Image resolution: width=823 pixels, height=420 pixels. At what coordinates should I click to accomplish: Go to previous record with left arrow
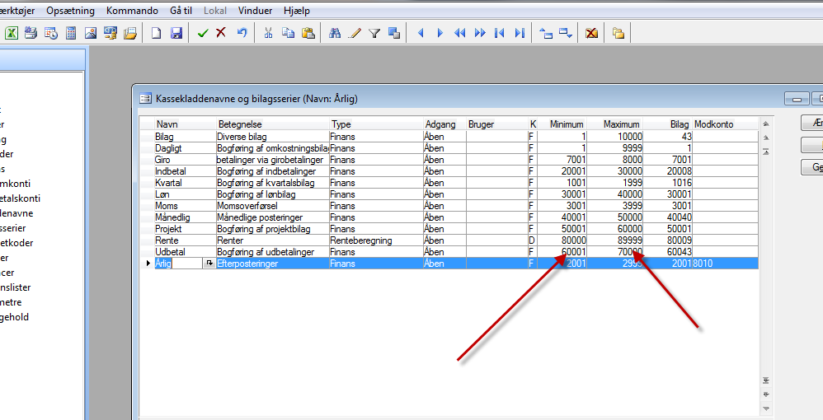(x=421, y=33)
